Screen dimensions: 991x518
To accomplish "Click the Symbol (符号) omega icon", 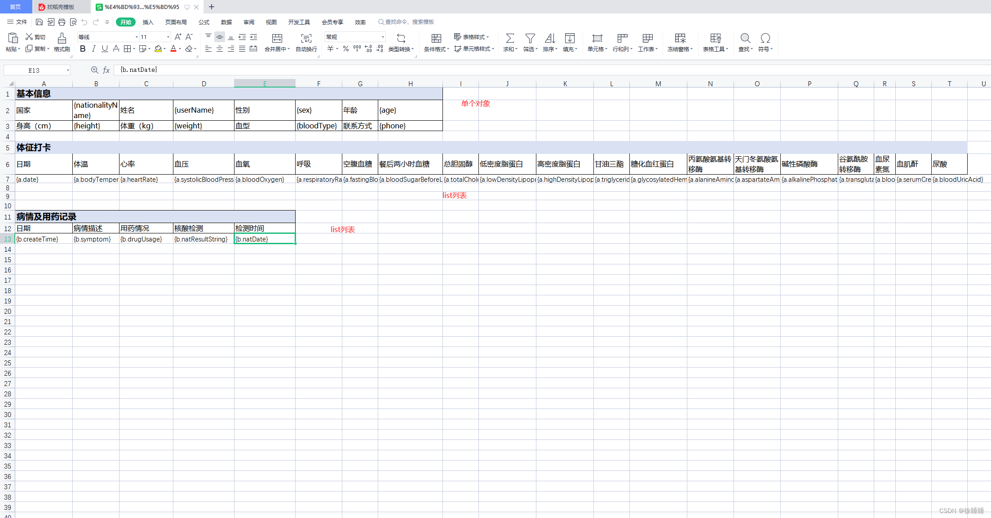I will [x=765, y=38].
